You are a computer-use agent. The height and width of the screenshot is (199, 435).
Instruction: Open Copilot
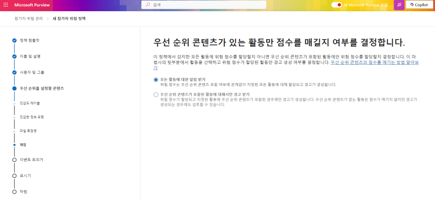(419, 4)
